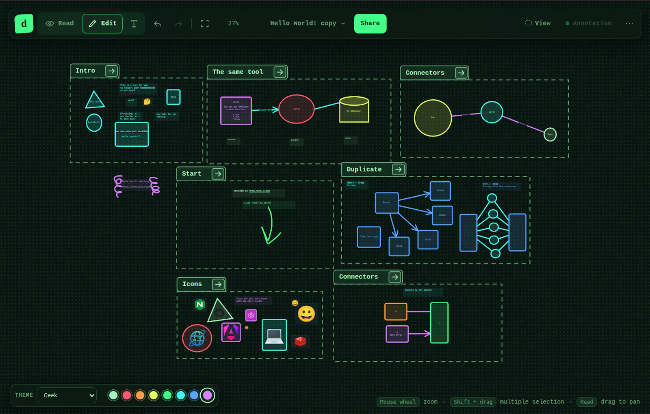Redo the last action
650x414 pixels.
(x=179, y=24)
